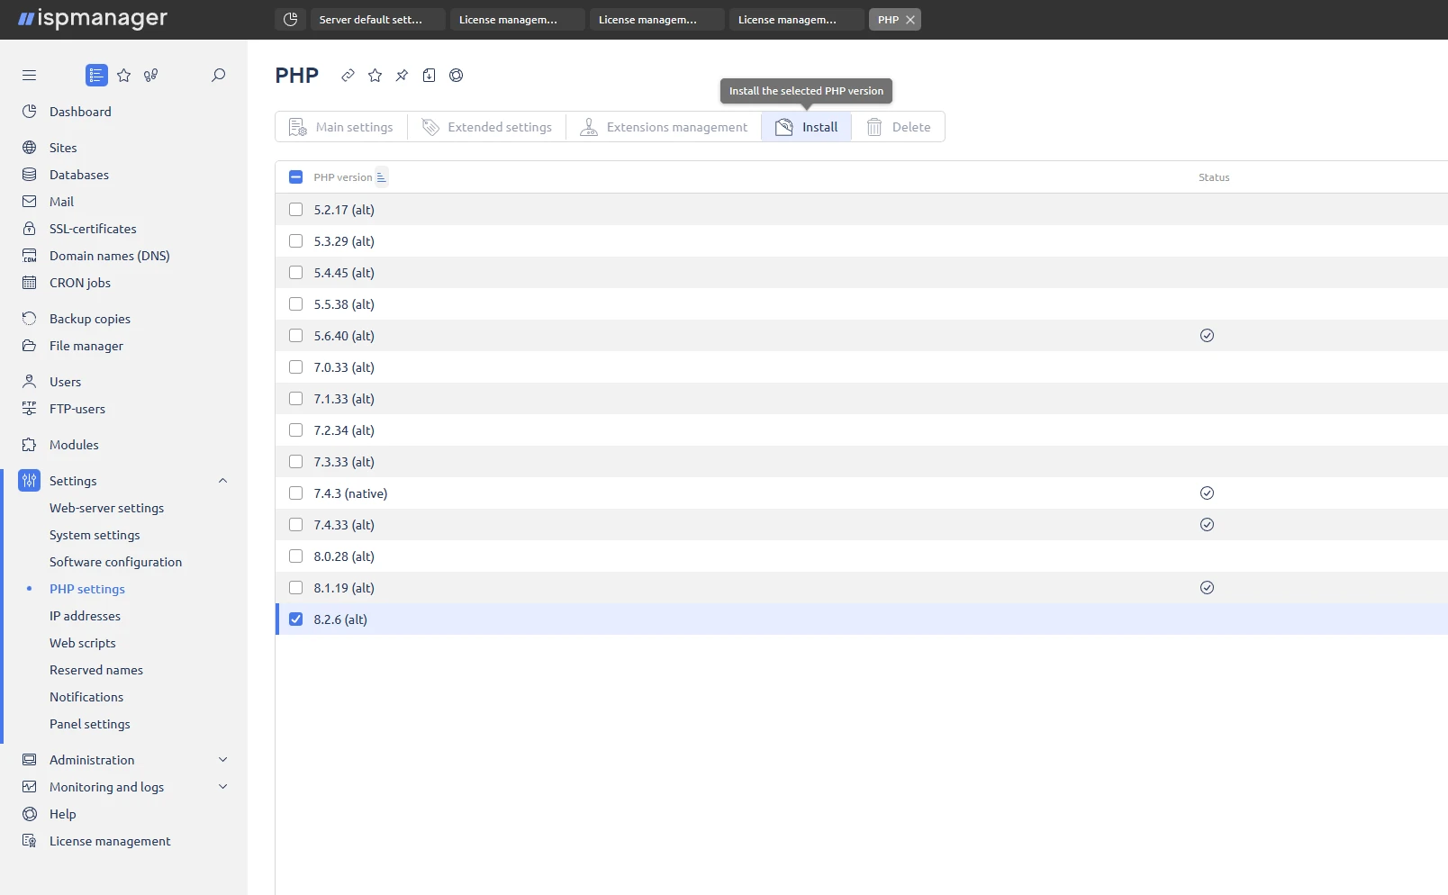Expand the Monitoring and logs section

222,786
